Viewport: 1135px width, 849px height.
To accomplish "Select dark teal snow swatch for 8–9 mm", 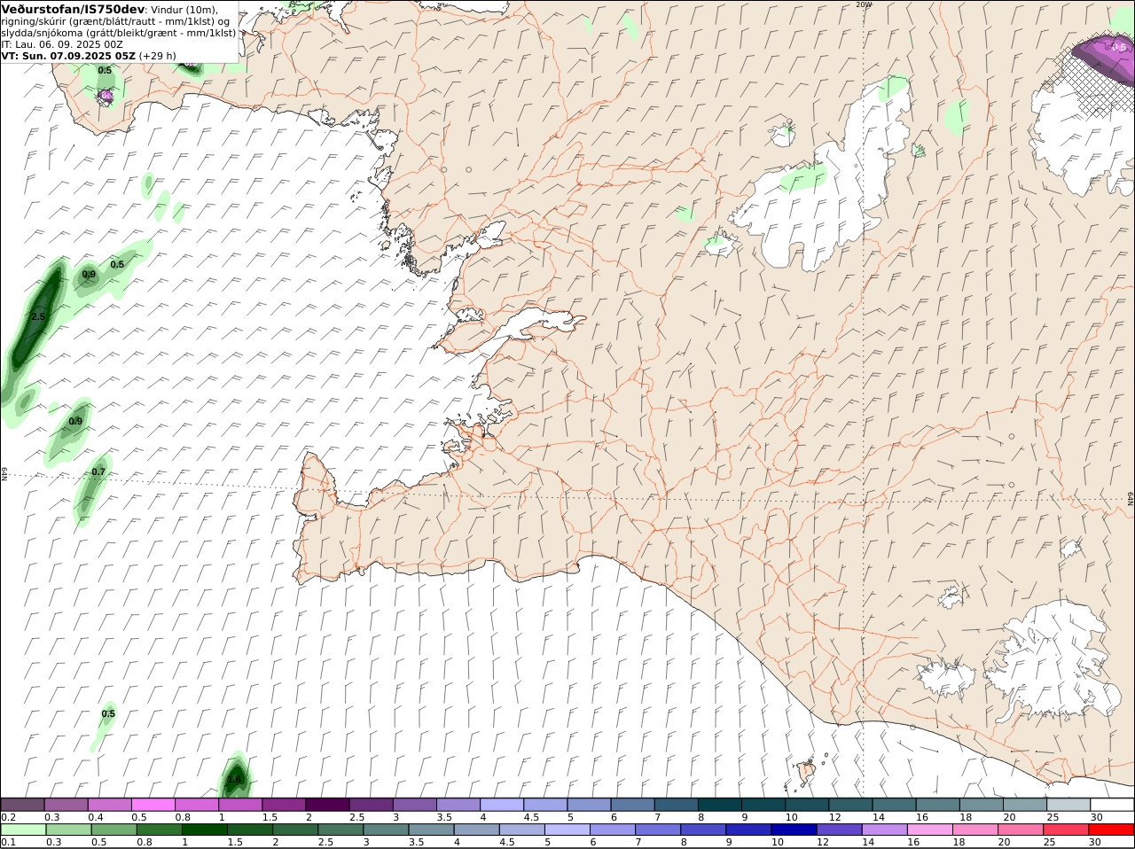I will 721,804.
